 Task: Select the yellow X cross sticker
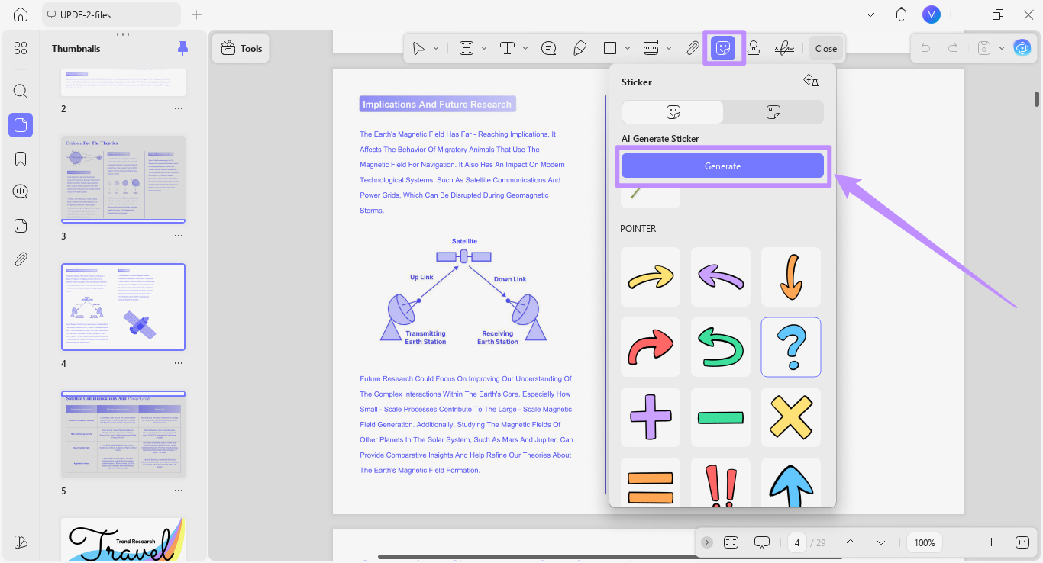click(791, 417)
